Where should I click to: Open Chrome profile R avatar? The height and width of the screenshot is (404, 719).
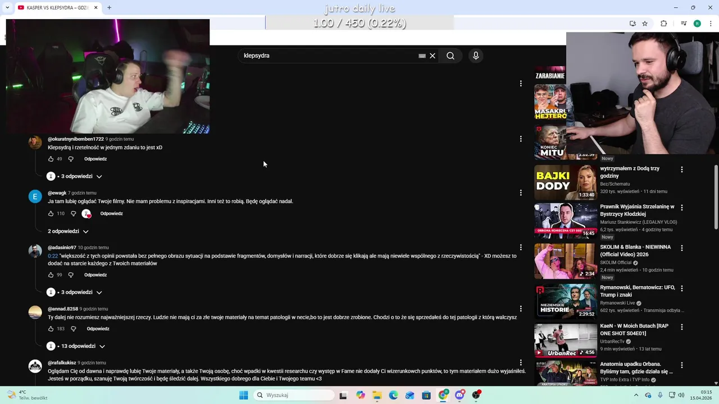[x=697, y=24]
